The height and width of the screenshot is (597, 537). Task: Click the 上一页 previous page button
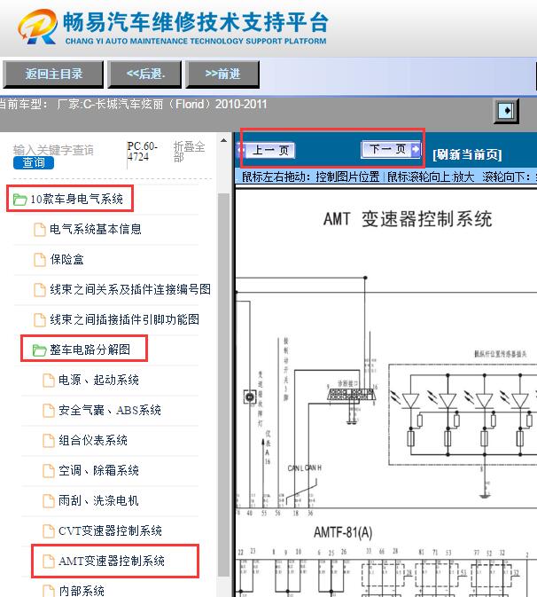coord(266,151)
